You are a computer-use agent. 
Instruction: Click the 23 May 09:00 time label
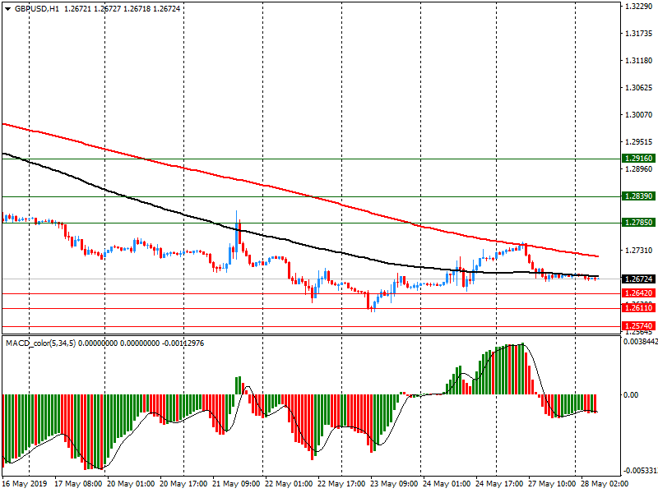point(396,485)
